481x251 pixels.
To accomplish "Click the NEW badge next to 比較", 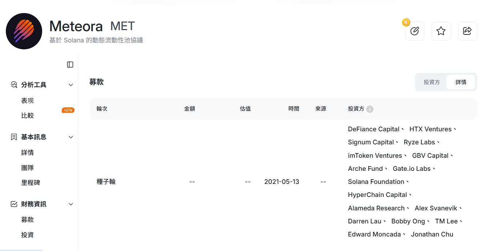I will [68, 110].
